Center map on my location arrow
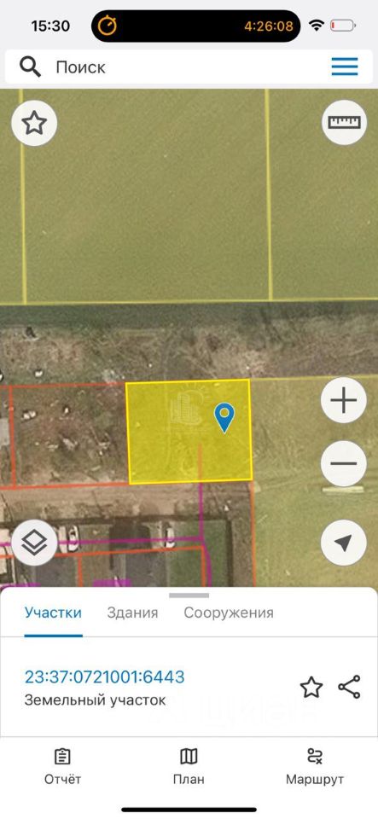This screenshot has height=819, width=378. (344, 543)
